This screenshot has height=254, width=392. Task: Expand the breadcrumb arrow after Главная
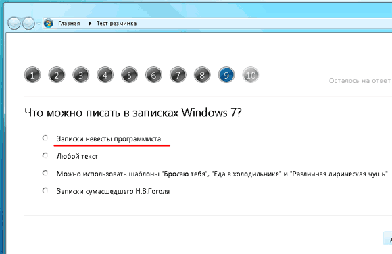[90, 23]
